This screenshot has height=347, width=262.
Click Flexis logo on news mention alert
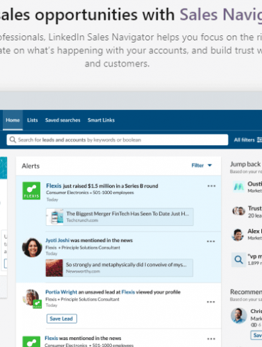pyautogui.click(x=31, y=341)
